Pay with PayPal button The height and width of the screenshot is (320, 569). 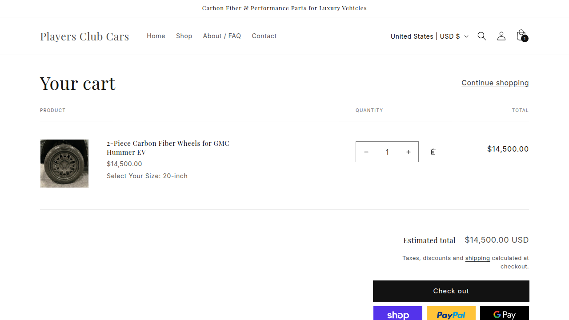[x=451, y=313]
